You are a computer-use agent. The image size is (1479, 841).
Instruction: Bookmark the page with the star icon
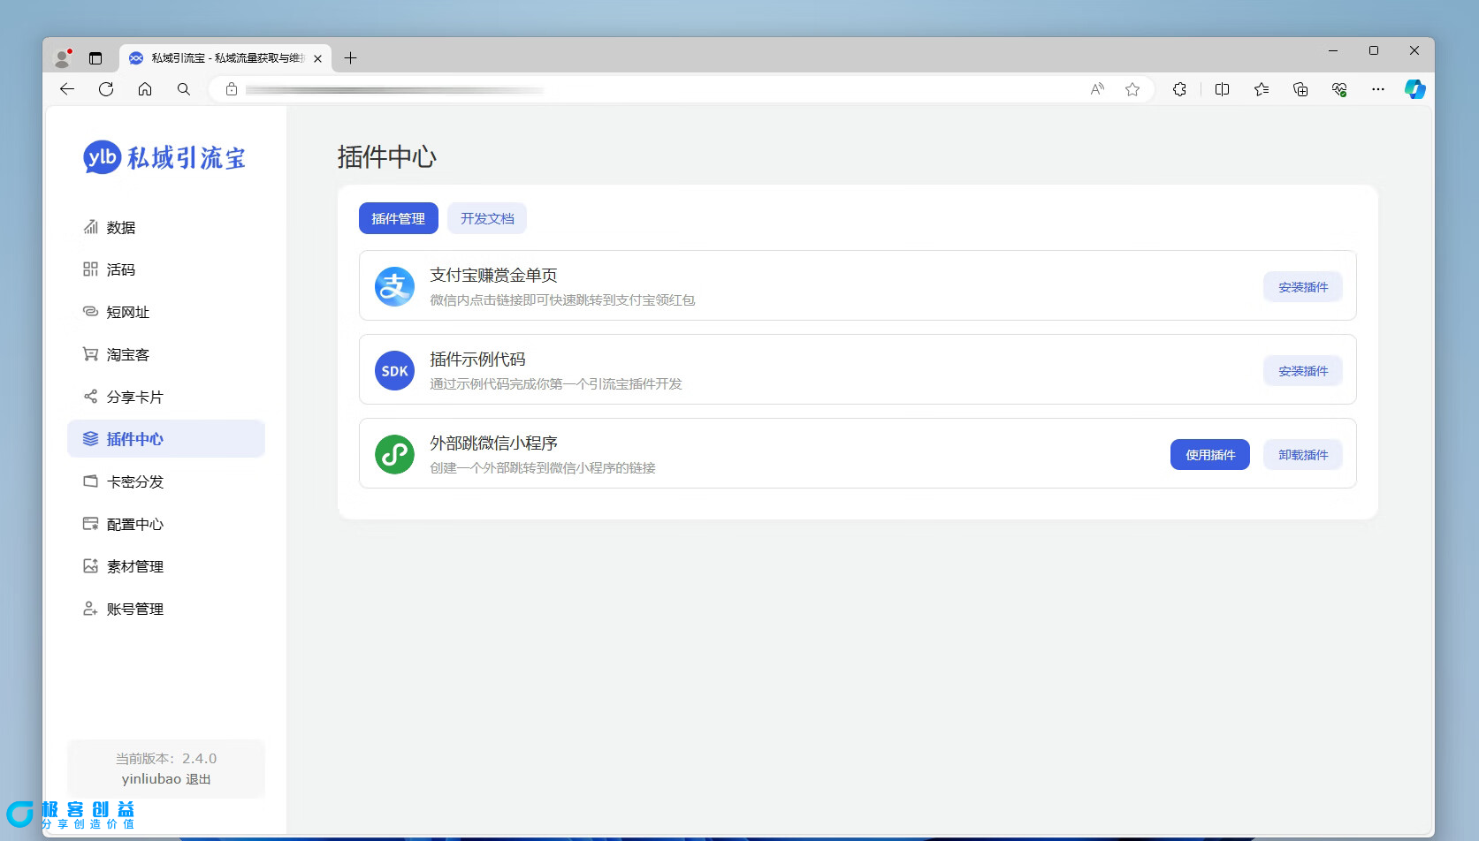pos(1132,89)
